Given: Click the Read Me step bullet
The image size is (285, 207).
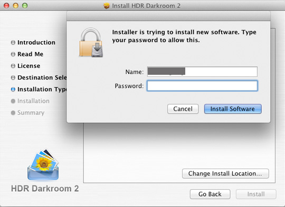Looking at the screenshot, I should pos(13,54).
